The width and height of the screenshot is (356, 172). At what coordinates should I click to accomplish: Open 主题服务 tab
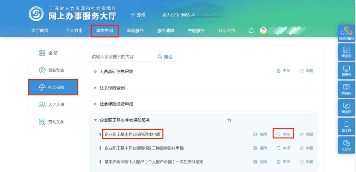click(196, 31)
